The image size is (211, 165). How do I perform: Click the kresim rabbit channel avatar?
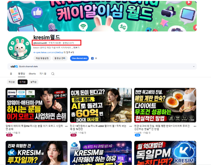coord(19,48)
